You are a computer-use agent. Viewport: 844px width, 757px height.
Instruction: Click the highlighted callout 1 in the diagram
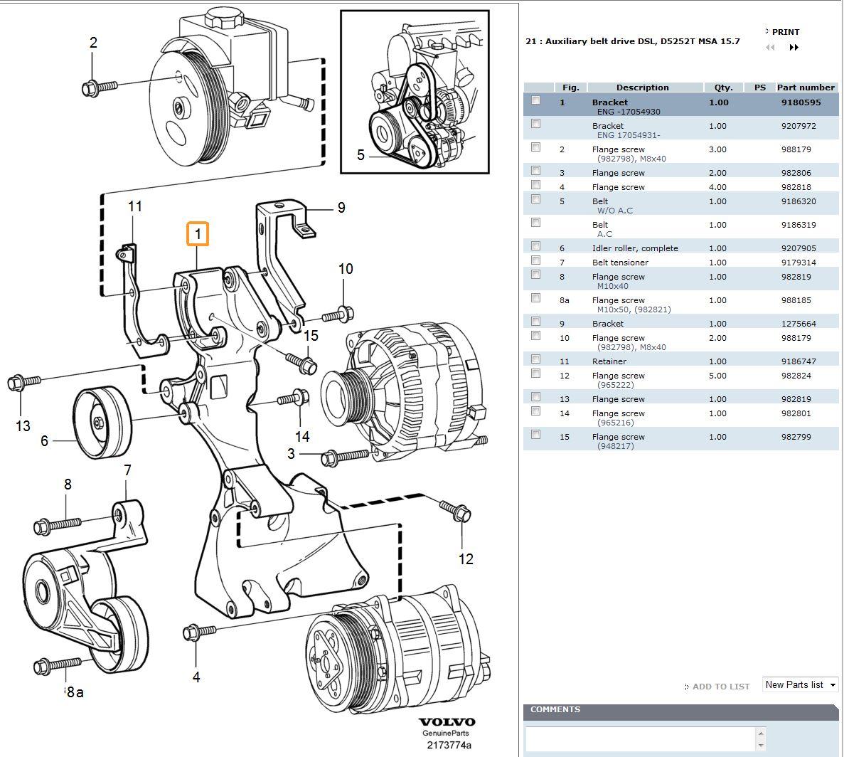(197, 233)
